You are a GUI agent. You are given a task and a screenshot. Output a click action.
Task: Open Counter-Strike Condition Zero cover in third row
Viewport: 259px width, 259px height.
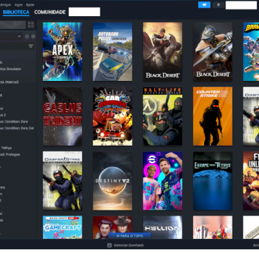coord(62,181)
